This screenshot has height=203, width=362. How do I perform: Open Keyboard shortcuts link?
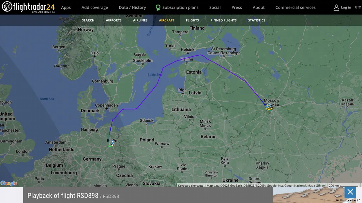click(190, 185)
